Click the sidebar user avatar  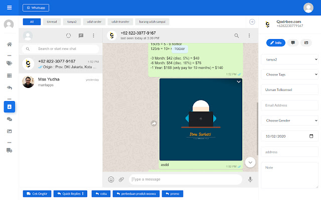tap(9, 24)
